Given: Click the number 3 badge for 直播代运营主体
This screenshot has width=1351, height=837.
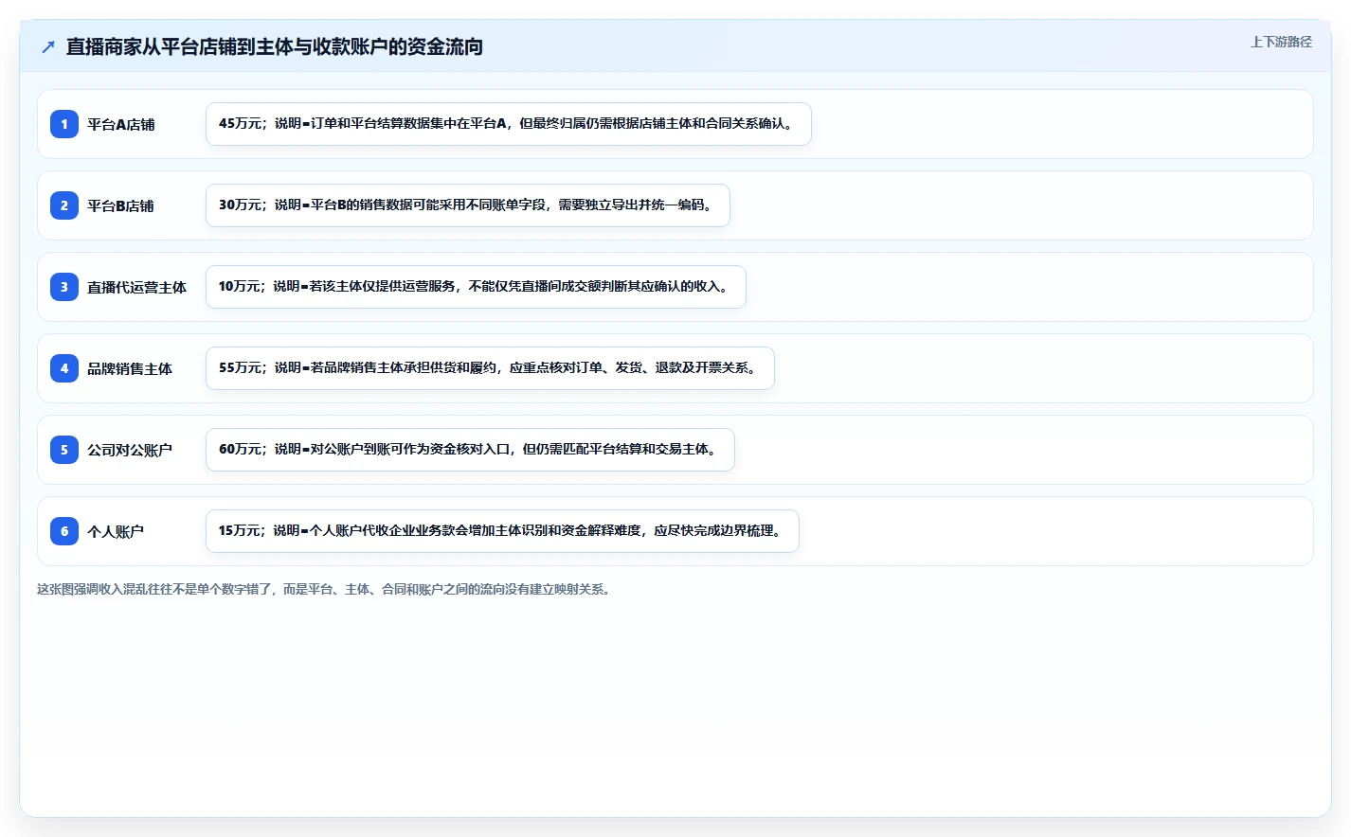Looking at the screenshot, I should [64, 287].
